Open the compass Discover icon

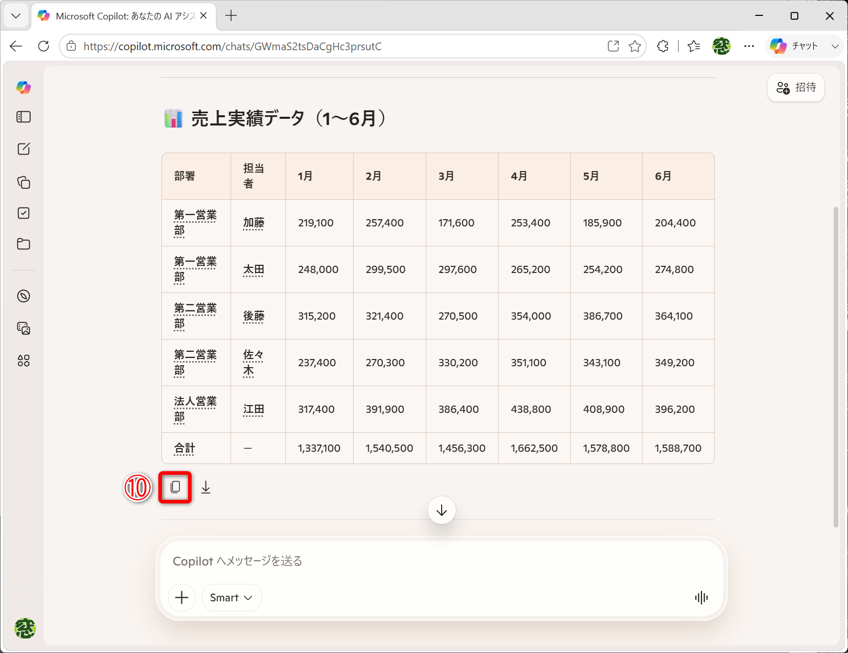(x=24, y=296)
